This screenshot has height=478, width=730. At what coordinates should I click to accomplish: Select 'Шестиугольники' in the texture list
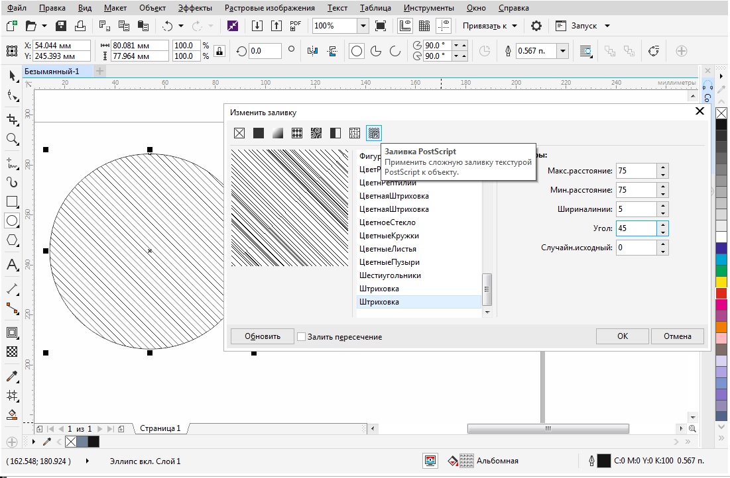point(390,275)
